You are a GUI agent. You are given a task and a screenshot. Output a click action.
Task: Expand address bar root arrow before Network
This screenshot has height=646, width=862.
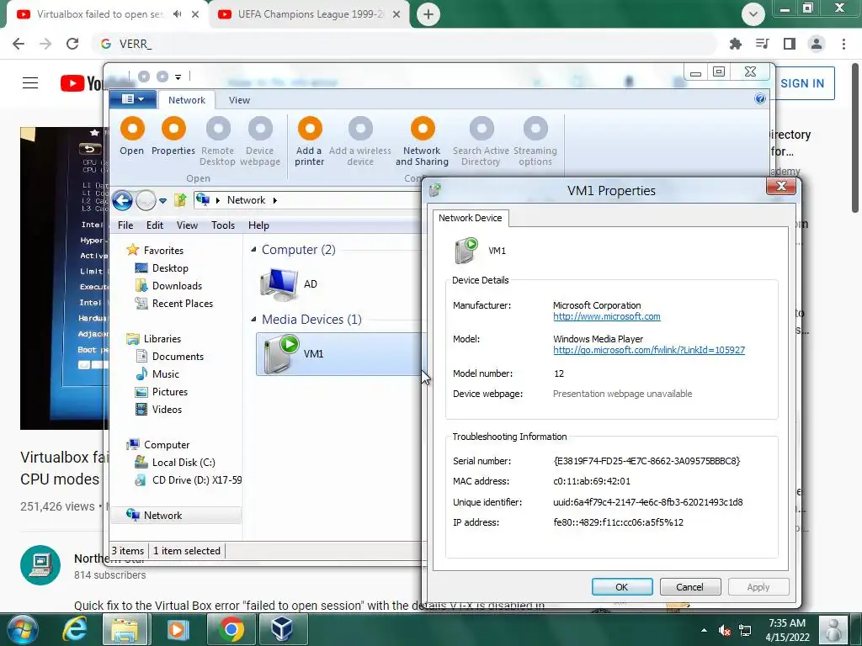(218, 200)
